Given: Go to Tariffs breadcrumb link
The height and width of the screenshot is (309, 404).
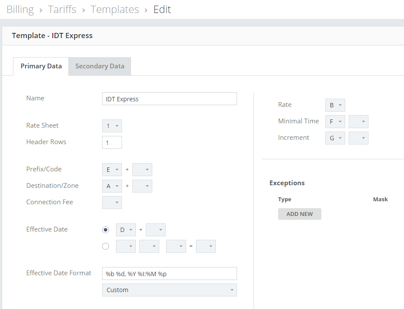Looking at the screenshot, I should pyautogui.click(x=62, y=10).
